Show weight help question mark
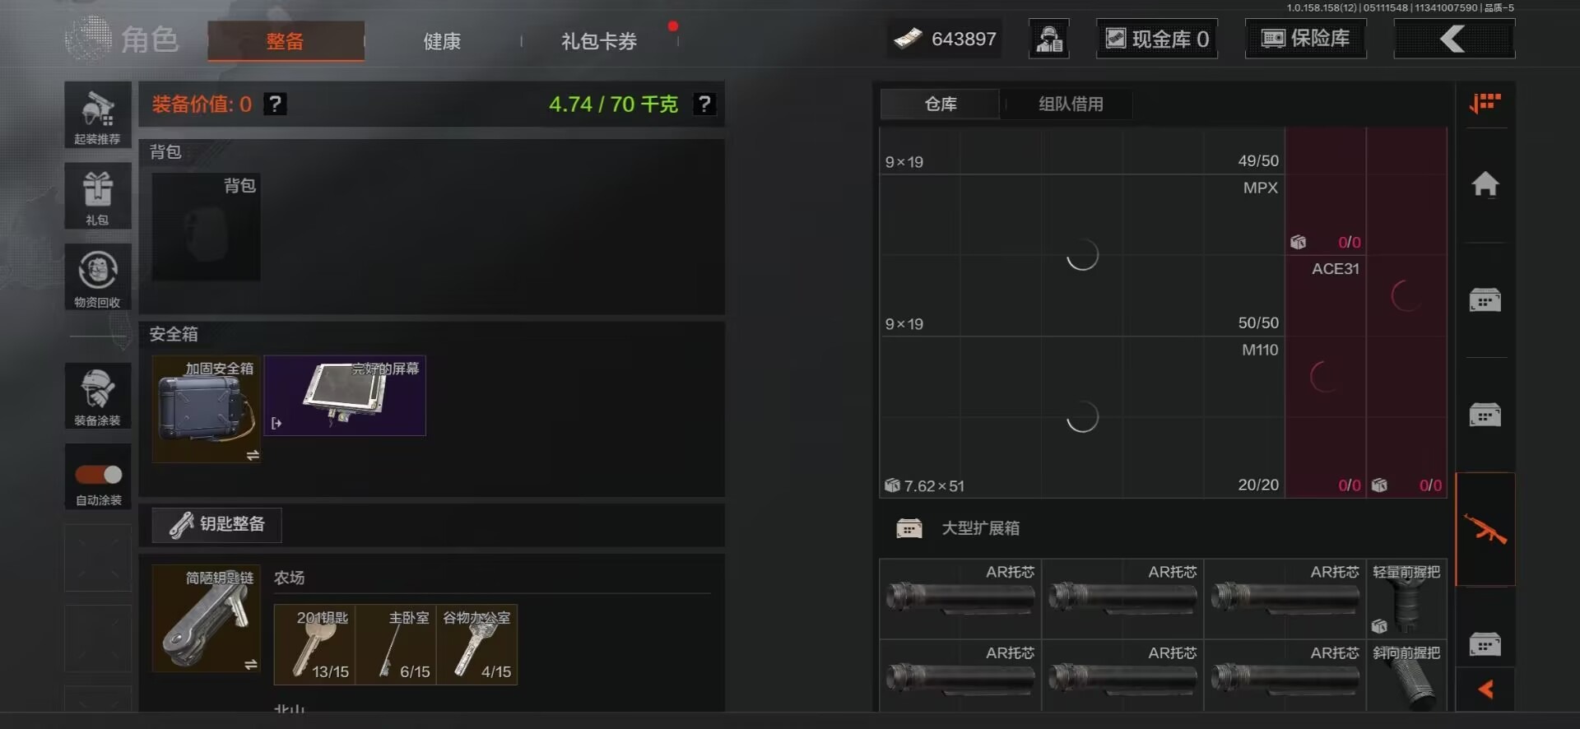 click(x=704, y=104)
